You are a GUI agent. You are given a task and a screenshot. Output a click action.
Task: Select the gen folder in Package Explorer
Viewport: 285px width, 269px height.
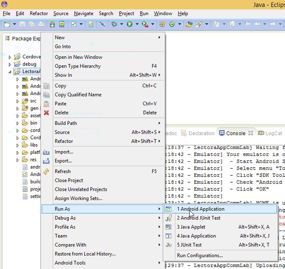(30, 108)
